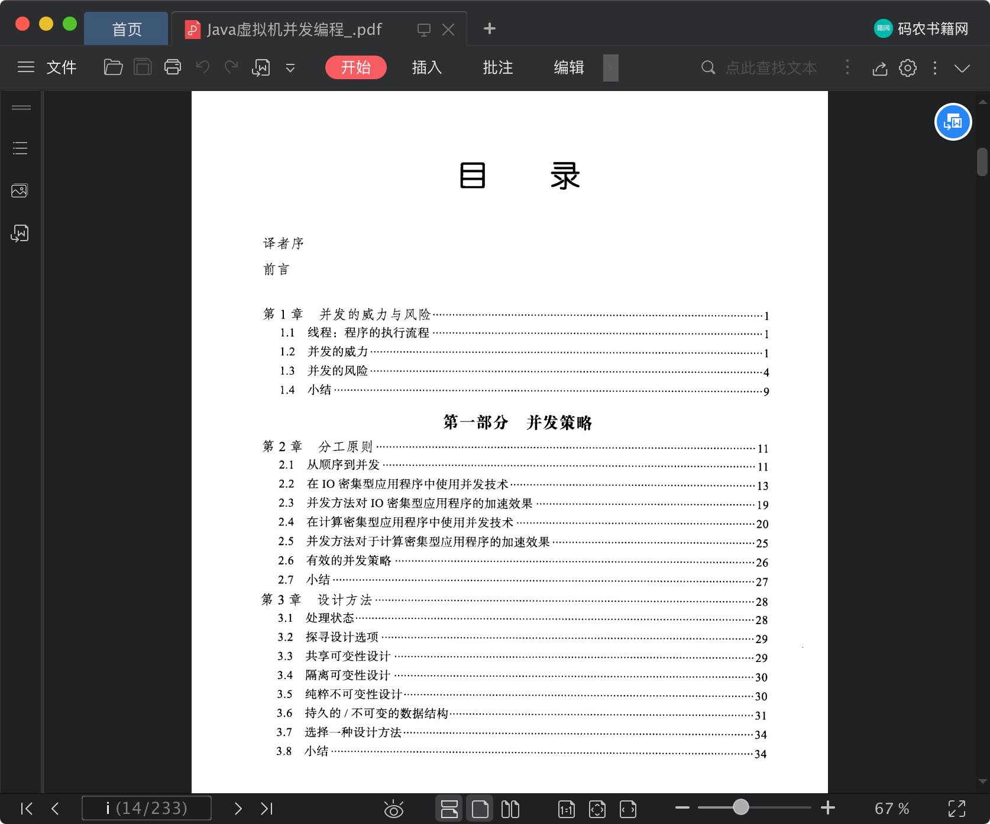
Task: Go to the next page
Action: [x=238, y=808]
